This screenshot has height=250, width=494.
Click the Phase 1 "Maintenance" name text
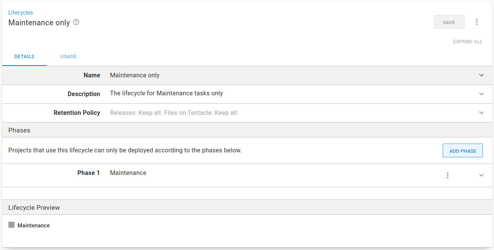click(x=128, y=173)
